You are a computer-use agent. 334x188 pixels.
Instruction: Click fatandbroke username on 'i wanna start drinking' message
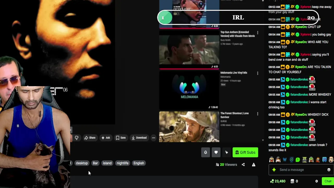pos(299,102)
